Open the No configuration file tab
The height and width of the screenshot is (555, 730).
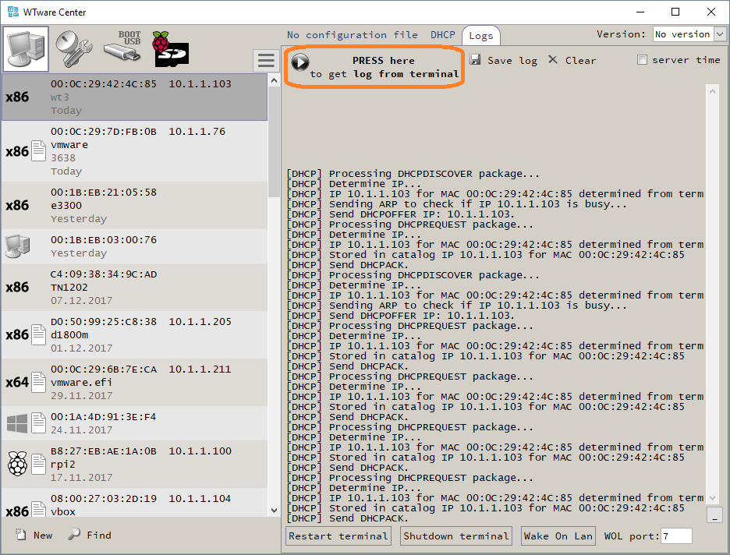click(x=352, y=35)
